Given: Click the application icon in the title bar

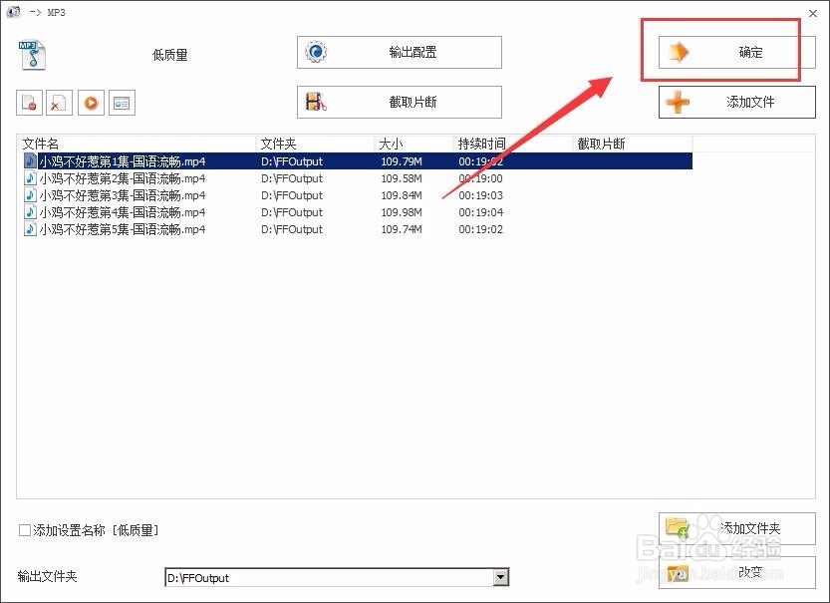Looking at the screenshot, I should pos(13,11).
